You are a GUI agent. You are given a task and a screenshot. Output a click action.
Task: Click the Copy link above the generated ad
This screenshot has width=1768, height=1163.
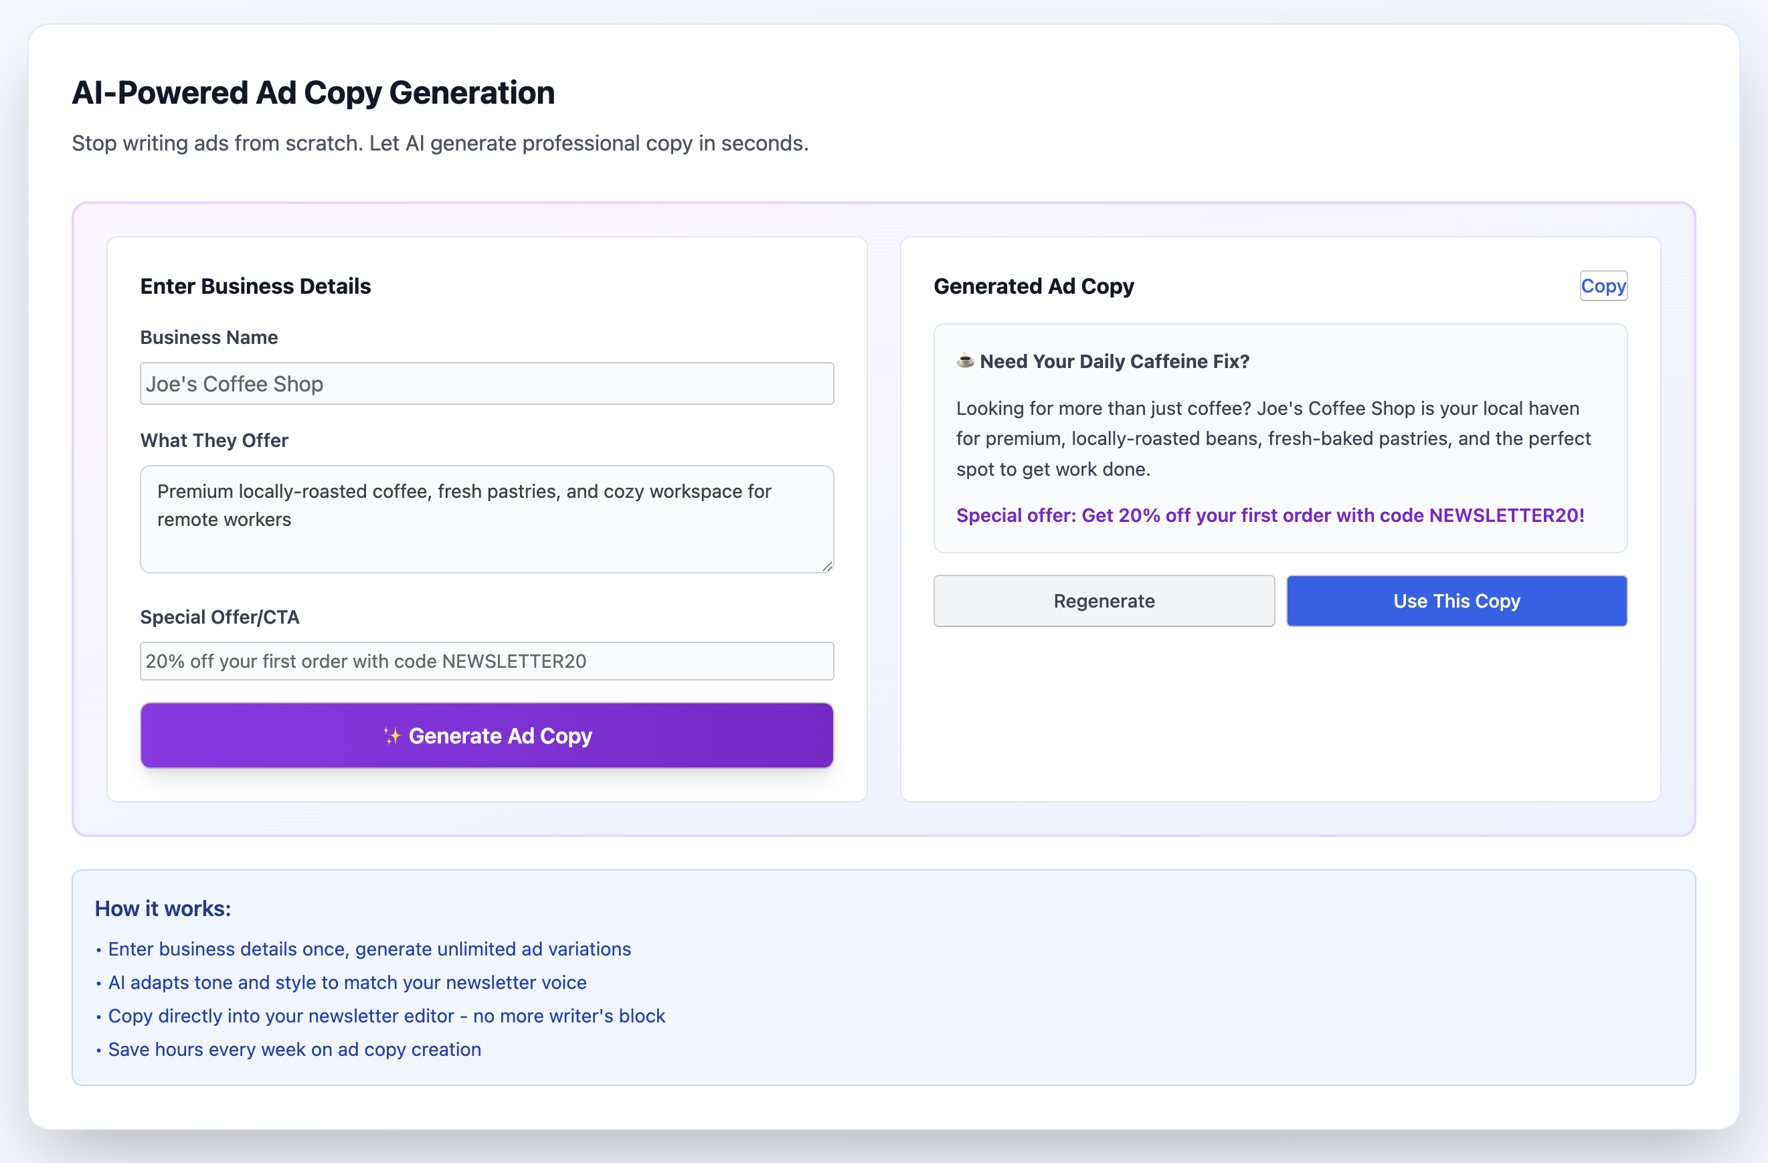point(1603,286)
